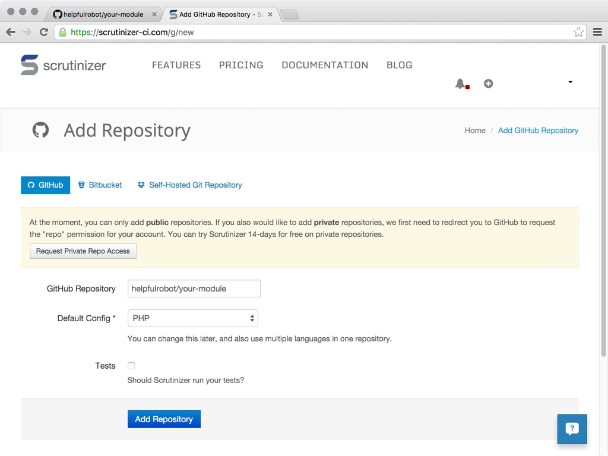
Task: Click the 'You can change this later' hint text
Action: 259,338
